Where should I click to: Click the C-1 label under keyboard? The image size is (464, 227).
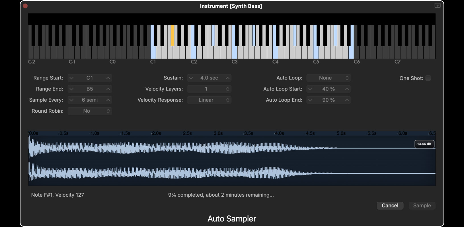pyautogui.click(x=72, y=62)
